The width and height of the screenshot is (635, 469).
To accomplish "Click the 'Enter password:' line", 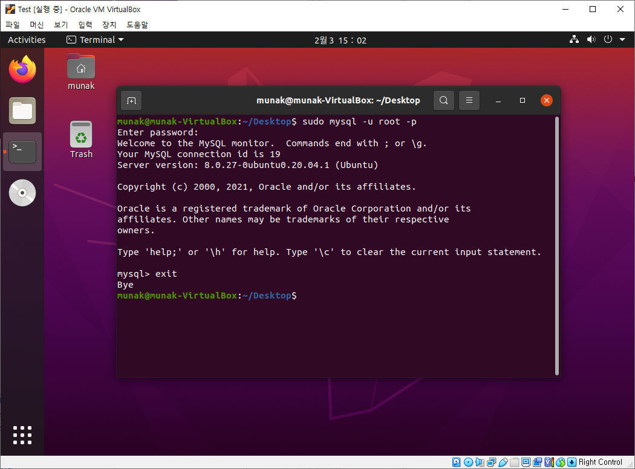I will 157,132.
